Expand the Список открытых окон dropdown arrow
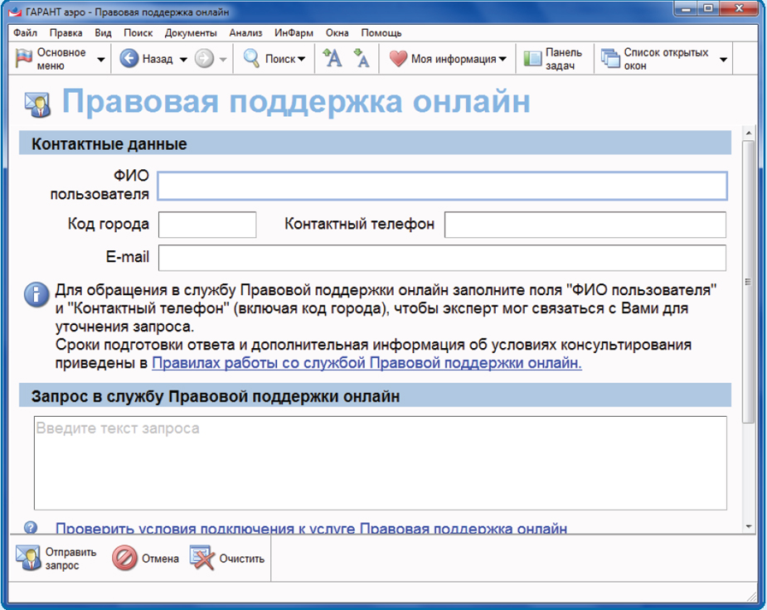Image resolution: width=767 pixels, height=610 pixels. coord(723,58)
